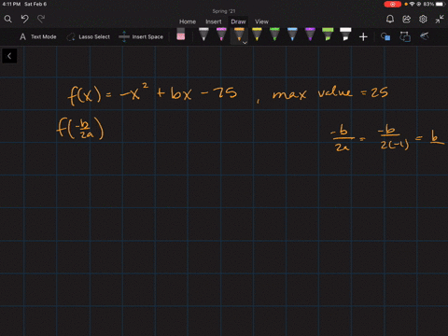The width and height of the screenshot is (448, 336).
Task: Select the Draw tab
Action: 238,21
